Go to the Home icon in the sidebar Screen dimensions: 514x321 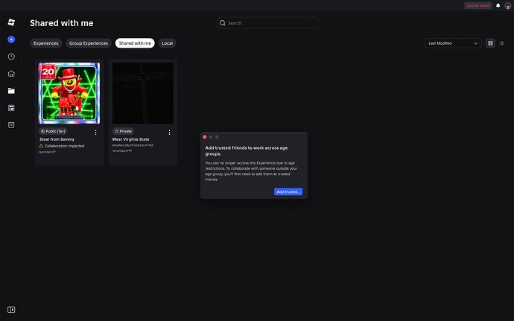[11, 74]
